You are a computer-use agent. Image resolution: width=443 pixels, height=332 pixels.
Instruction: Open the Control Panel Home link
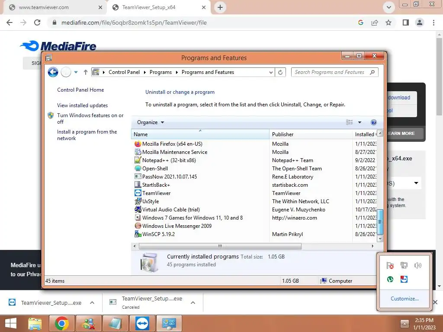pyautogui.click(x=80, y=90)
